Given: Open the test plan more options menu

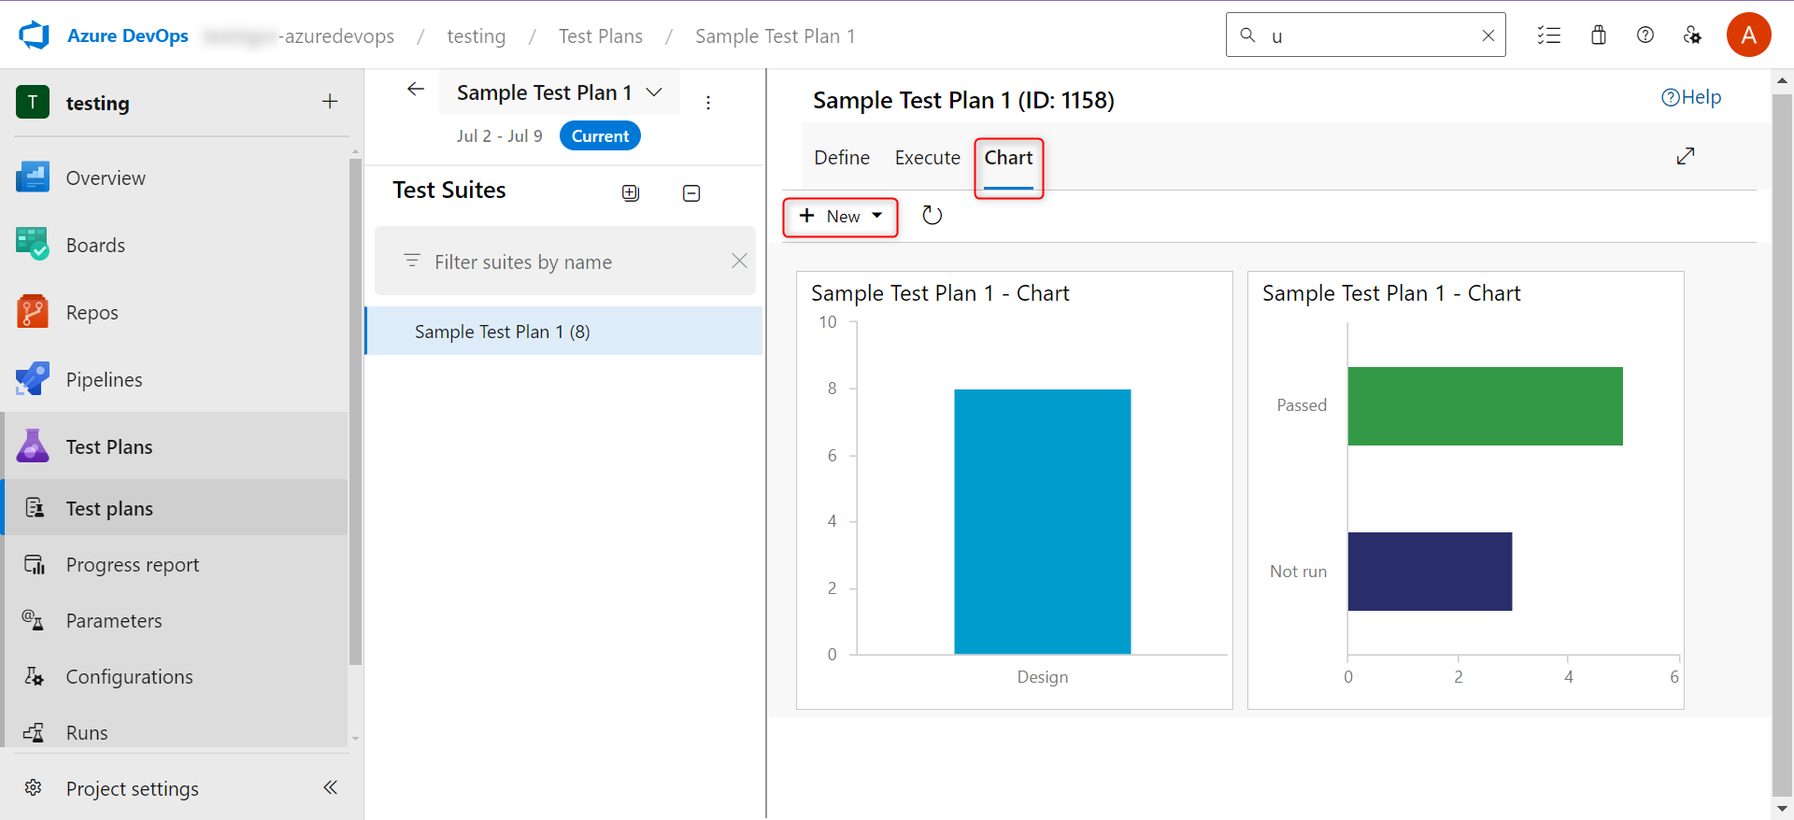Looking at the screenshot, I should (708, 103).
